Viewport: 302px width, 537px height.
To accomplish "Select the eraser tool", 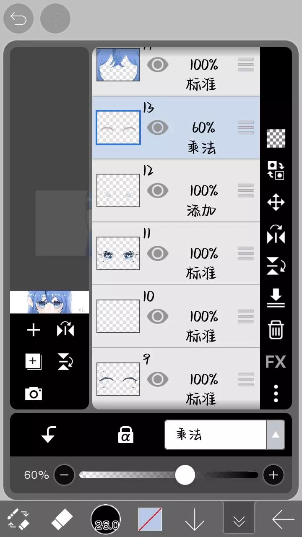I will [62, 520].
